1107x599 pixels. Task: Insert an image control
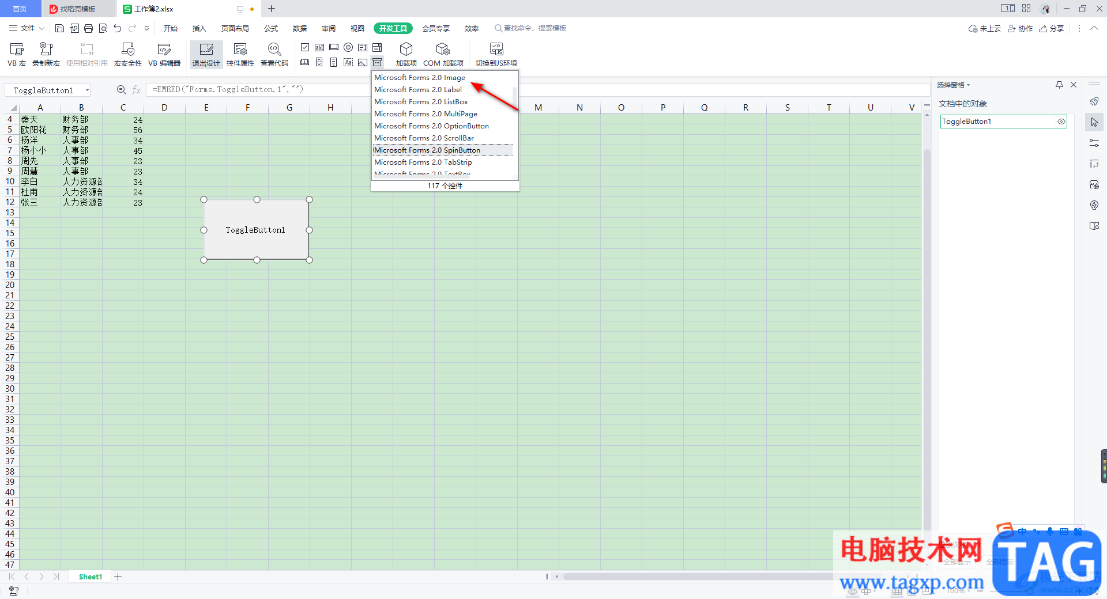click(x=363, y=62)
